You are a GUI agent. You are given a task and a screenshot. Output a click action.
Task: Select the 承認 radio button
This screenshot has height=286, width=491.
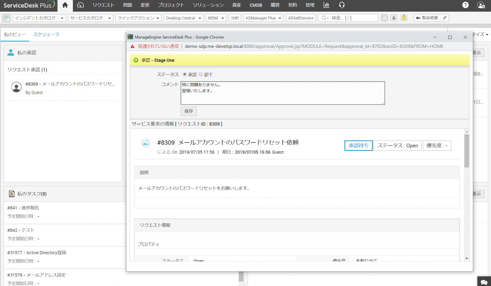[x=185, y=75]
